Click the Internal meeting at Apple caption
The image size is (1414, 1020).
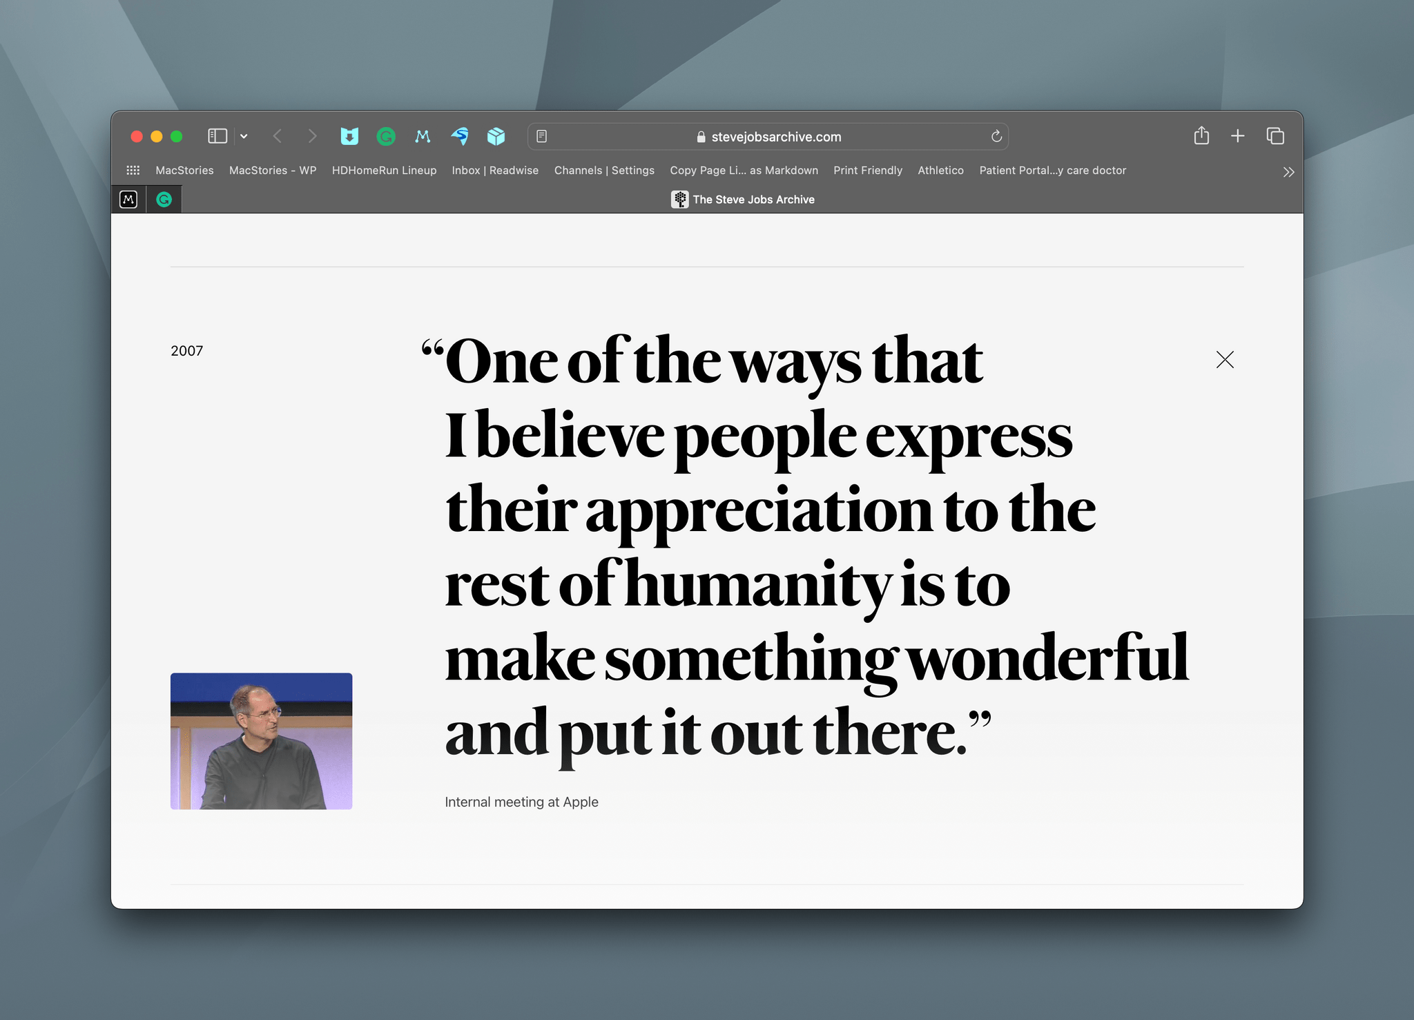tap(521, 802)
